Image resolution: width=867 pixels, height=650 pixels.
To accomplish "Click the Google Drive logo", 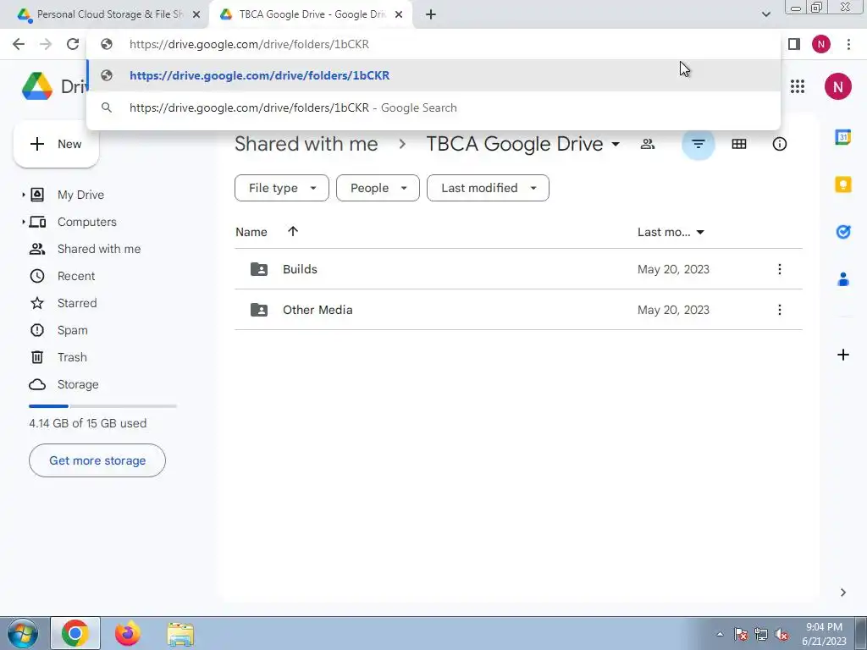I will click(37, 86).
